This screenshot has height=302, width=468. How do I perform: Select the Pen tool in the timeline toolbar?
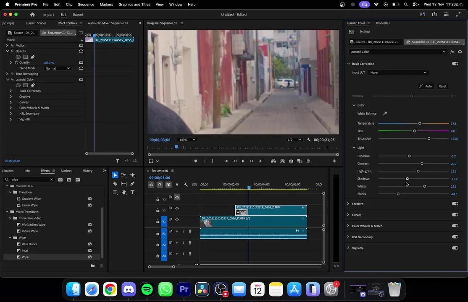(132, 184)
